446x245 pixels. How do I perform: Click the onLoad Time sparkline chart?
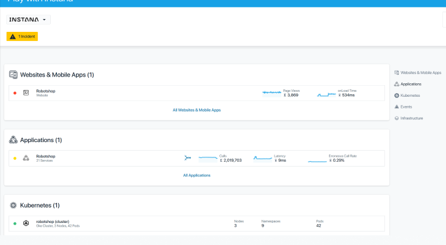point(327,94)
